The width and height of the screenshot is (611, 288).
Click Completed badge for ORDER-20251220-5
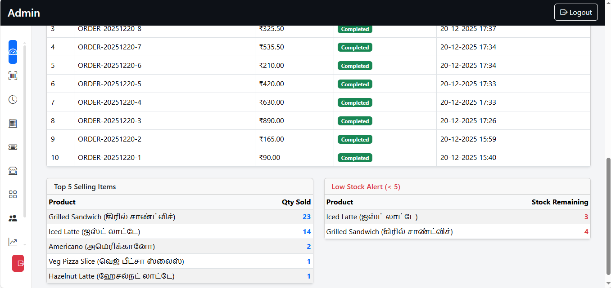click(355, 84)
